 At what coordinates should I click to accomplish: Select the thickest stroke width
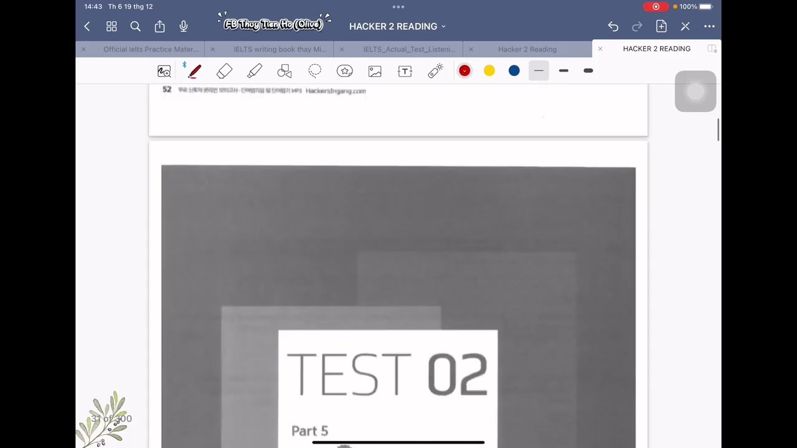(588, 71)
